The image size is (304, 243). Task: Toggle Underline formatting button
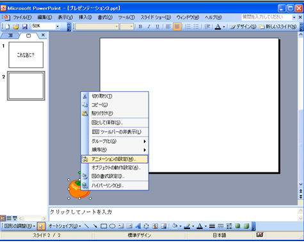(157, 27)
